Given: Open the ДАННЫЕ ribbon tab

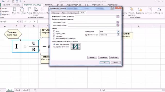Looking at the screenshot, I should coord(60,5).
